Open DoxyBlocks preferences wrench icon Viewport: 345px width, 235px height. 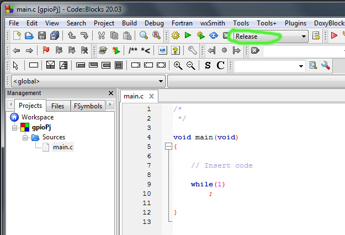[x=192, y=50]
